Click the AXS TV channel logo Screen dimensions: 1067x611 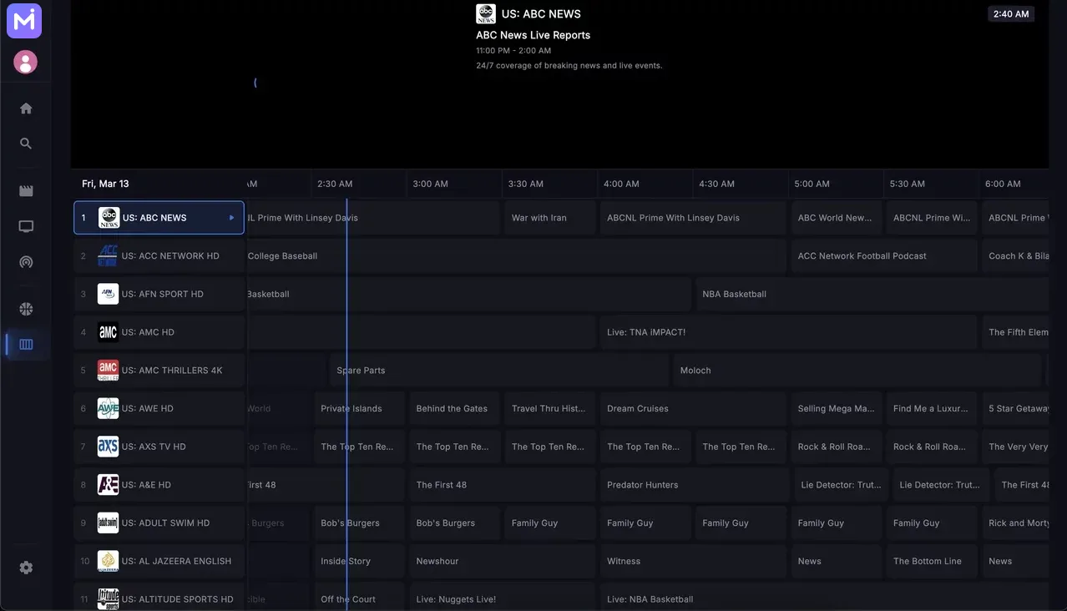click(x=108, y=447)
